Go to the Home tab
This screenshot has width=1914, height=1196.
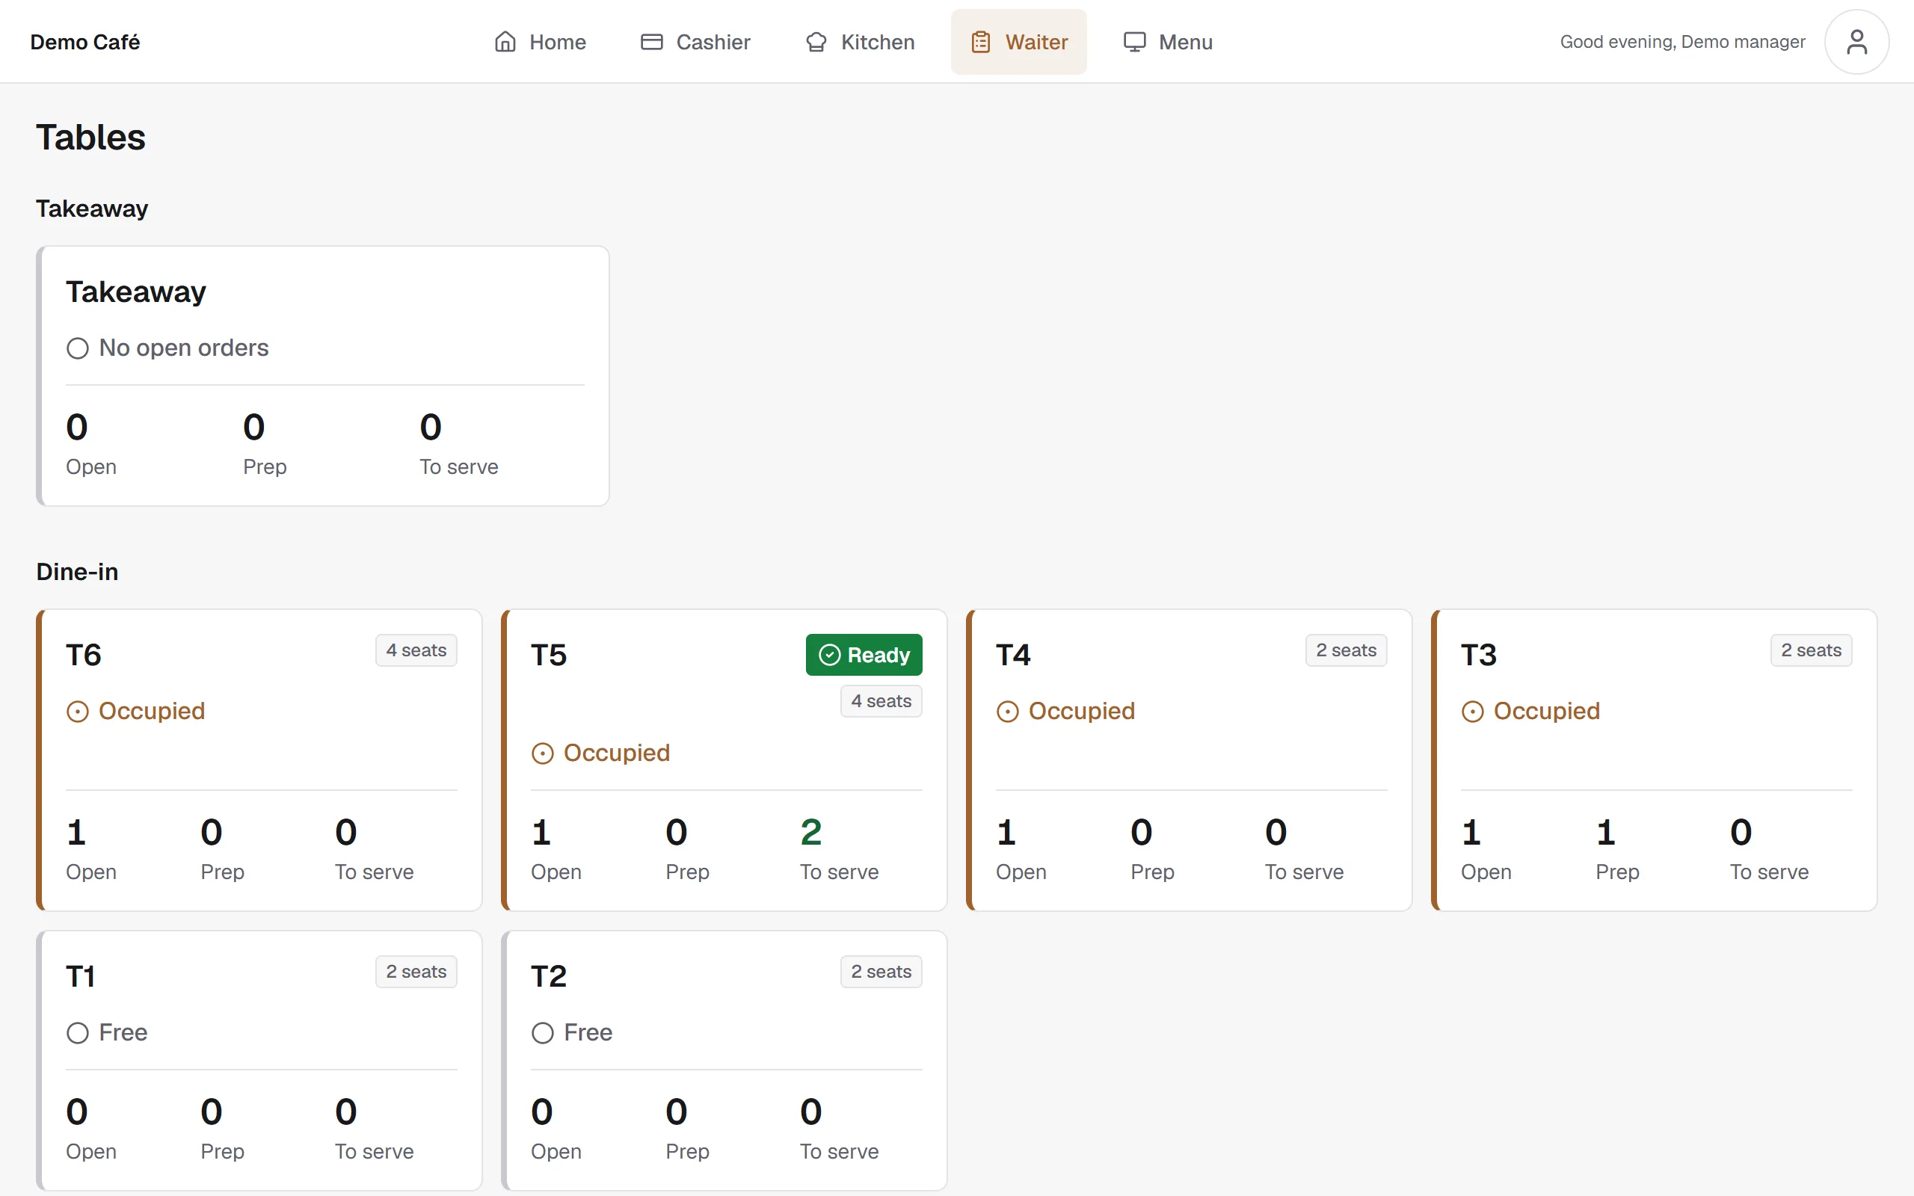541,42
